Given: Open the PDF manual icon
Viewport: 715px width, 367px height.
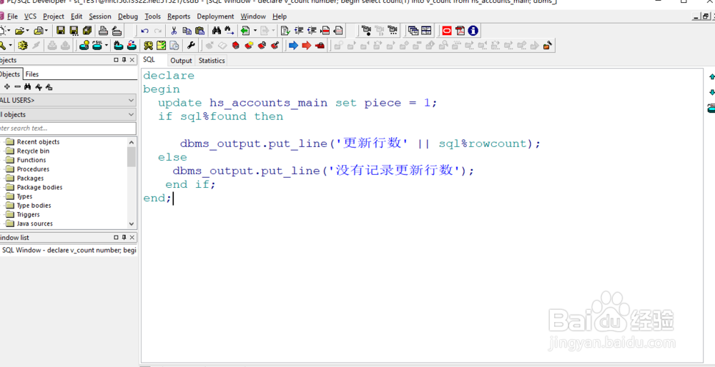Looking at the screenshot, I should 460,31.
